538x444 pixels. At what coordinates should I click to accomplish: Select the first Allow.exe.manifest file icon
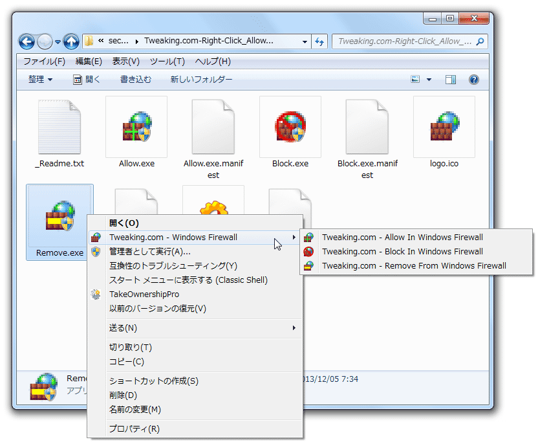click(x=213, y=127)
